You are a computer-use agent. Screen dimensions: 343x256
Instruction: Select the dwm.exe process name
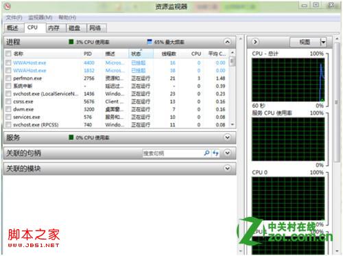[23, 109]
